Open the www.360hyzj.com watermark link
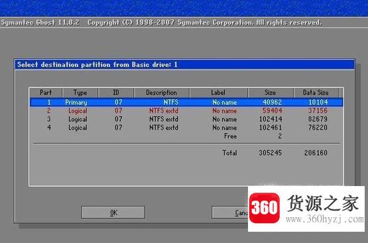 325,220
